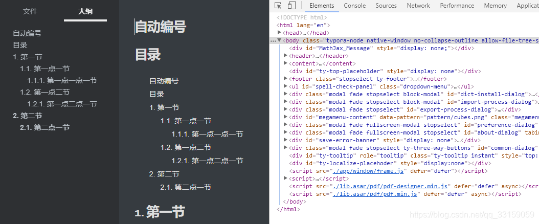
Task: Select the ty-top-placeholder div line
Action: [385, 71]
